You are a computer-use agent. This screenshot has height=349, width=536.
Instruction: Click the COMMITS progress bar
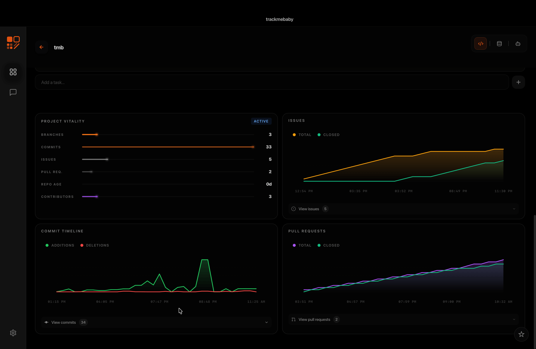tap(167, 147)
